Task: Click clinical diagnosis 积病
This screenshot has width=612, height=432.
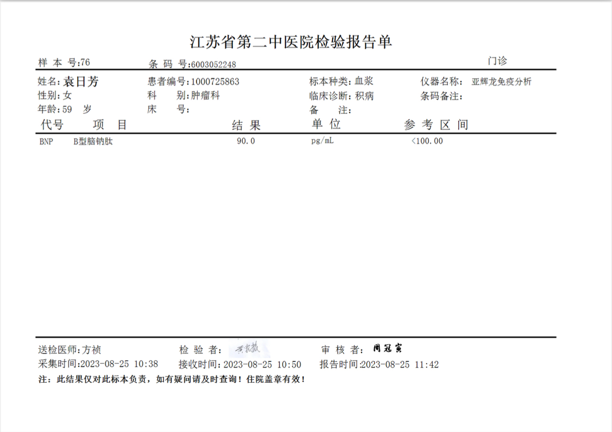Action: 364,96
